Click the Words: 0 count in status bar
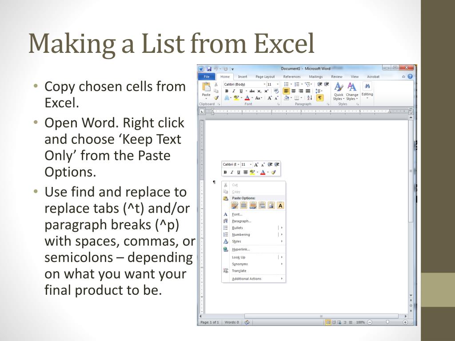The height and width of the screenshot is (341, 455). [231, 322]
